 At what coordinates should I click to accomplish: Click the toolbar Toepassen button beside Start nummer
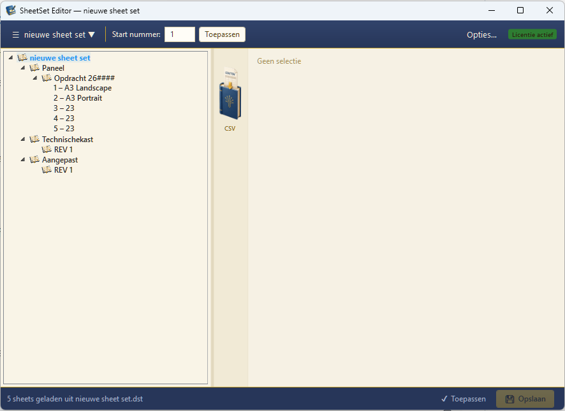tap(222, 34)
